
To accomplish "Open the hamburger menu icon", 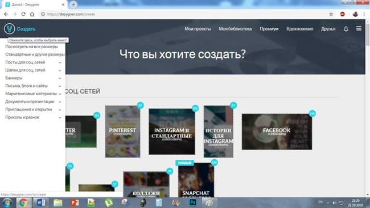I will point(359,28).
